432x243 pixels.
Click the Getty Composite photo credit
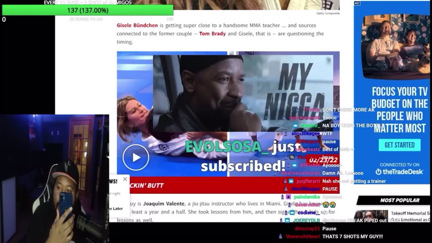point(328,13)
